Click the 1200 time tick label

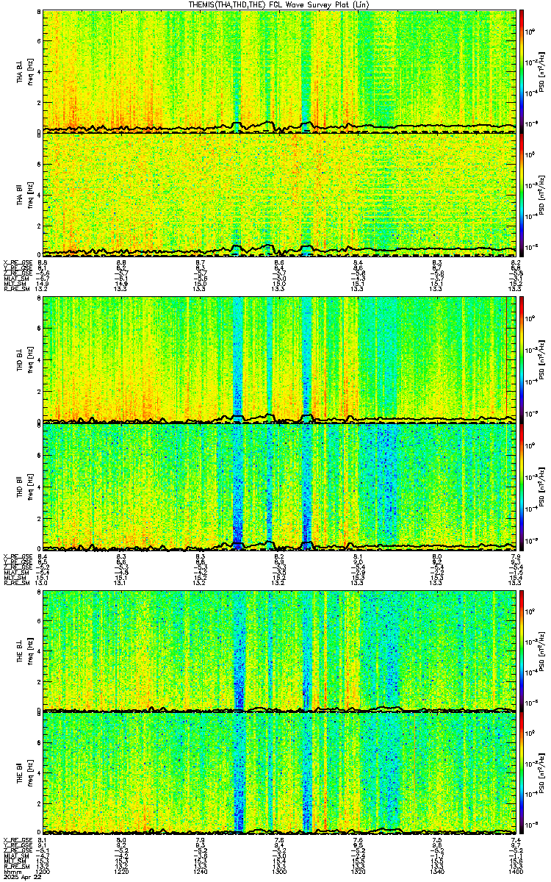coord(43,872)
